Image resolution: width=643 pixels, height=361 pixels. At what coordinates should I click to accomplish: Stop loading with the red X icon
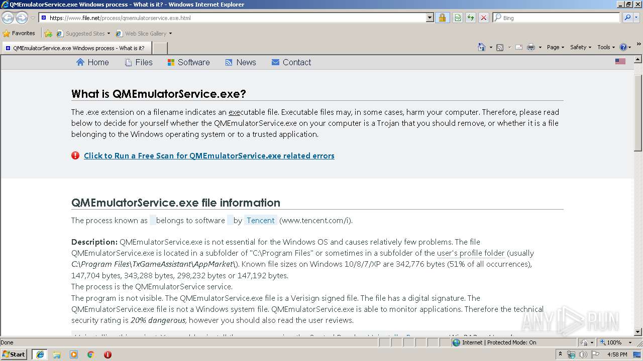coord(484,18)
